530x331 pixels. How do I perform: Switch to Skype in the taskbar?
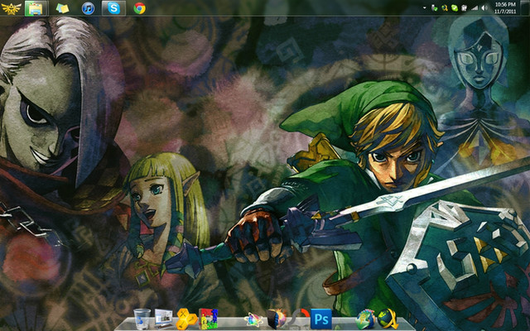click(113, 8)
